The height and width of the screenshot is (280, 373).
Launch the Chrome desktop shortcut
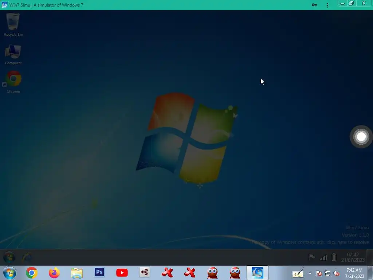pos(13,82)
